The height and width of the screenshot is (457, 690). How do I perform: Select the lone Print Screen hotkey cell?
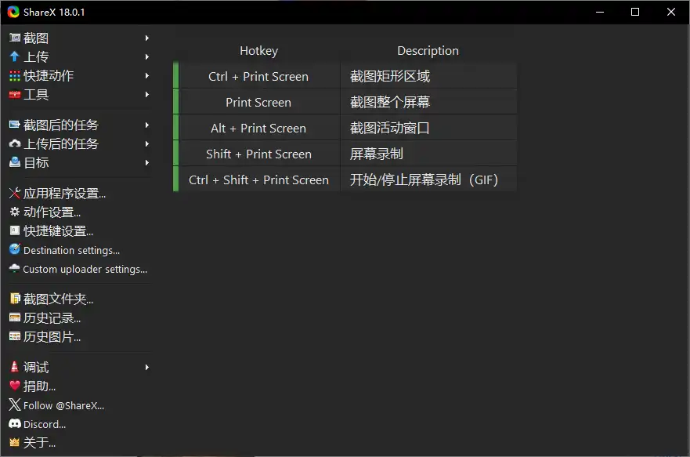click(258, 102)
